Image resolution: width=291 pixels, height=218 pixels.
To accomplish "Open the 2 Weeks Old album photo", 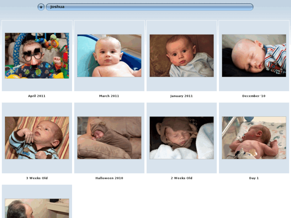I will point(181,138).
